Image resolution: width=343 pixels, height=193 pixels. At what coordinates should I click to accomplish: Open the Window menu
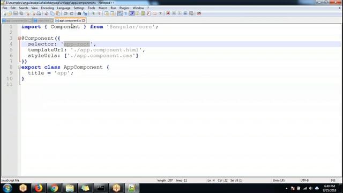click(x=138, y=8)
